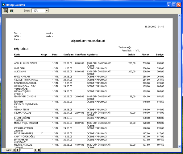183x154 pixels.
Task: Click 735,00 Alacak value for ABDULLAH DİLSİZLER
Action: click(x=146, y=63)
